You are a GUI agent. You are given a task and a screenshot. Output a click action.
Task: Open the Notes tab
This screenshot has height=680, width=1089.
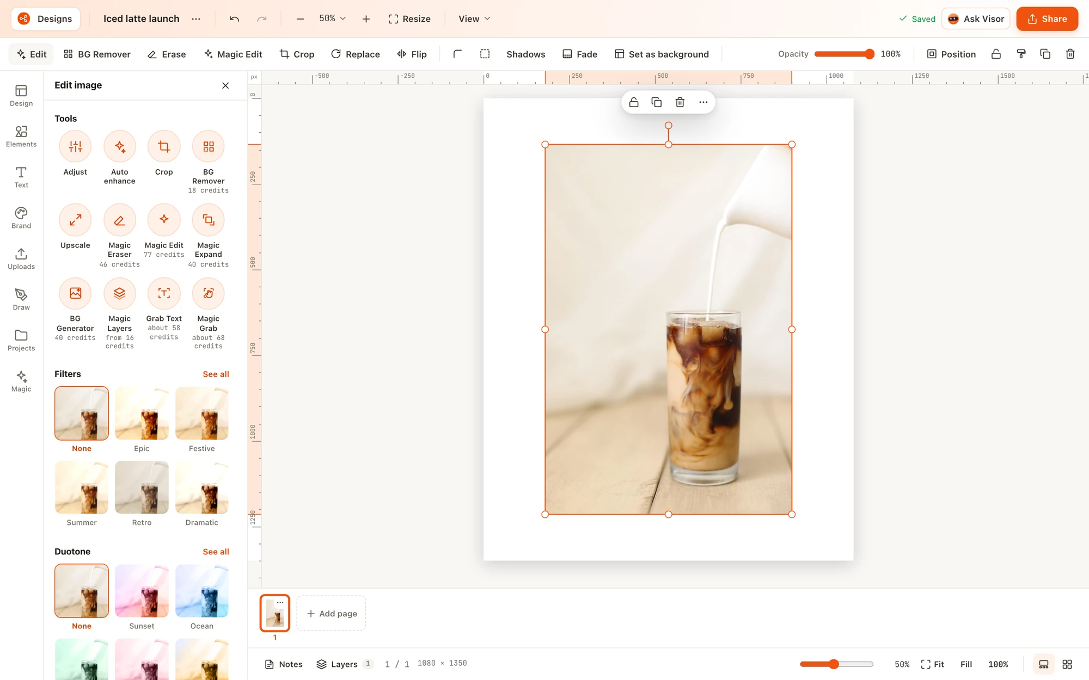pyautogui.click(x=284, y=664)
